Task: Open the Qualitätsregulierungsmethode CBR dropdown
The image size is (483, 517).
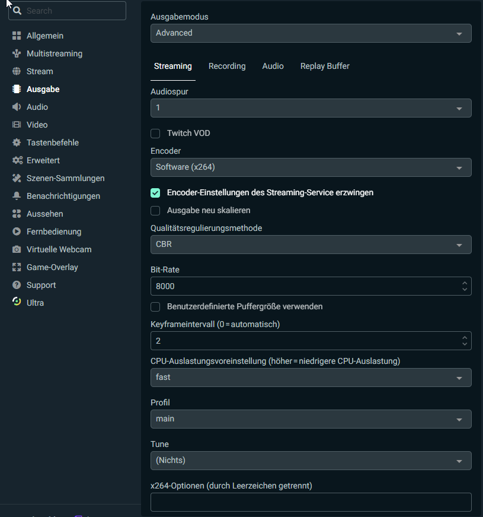Action: point(311,245)
